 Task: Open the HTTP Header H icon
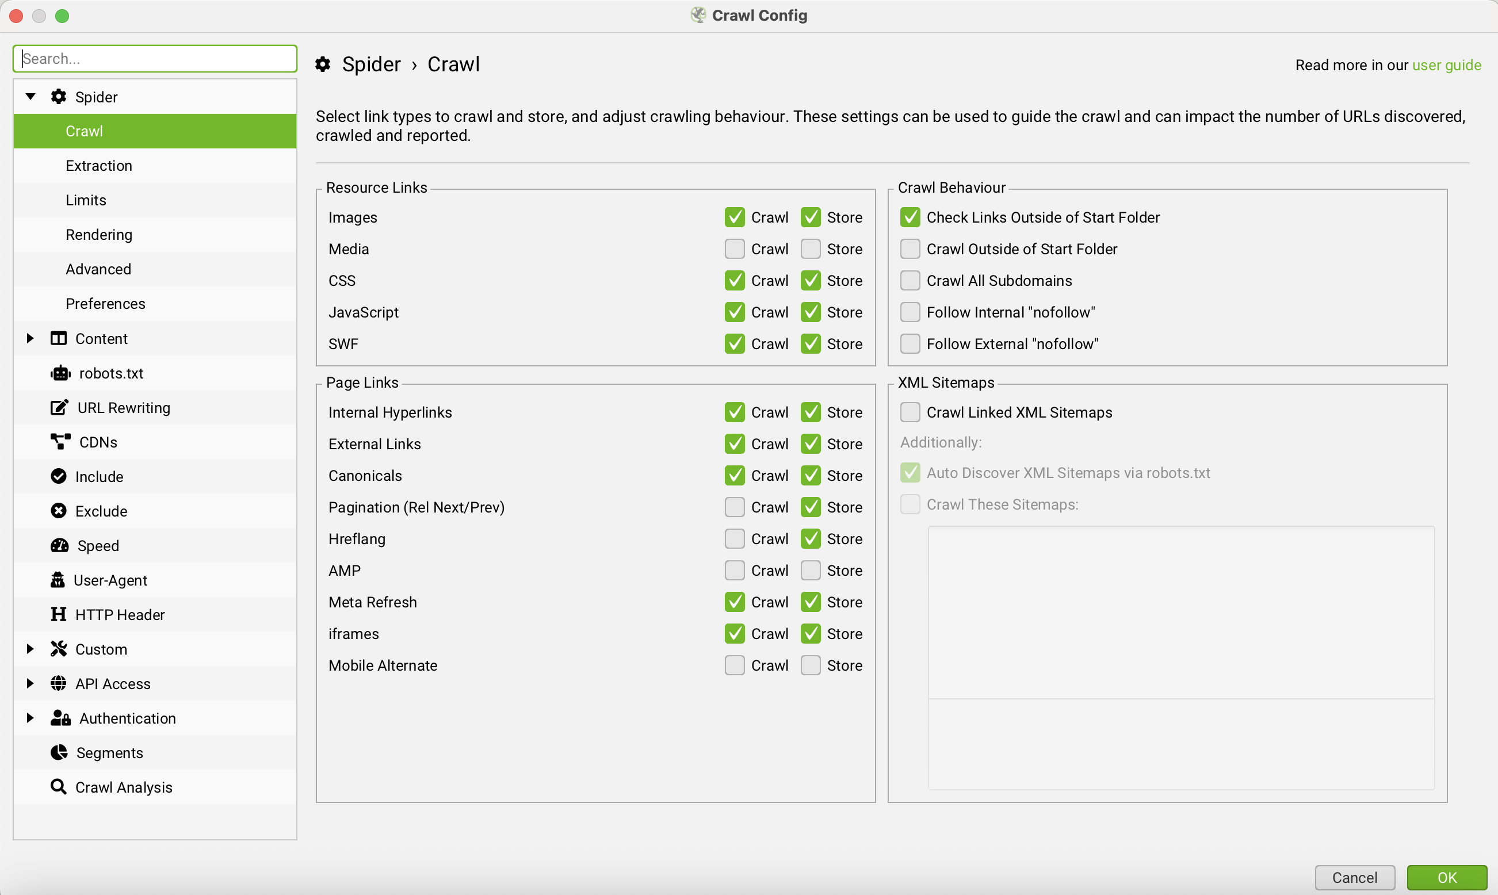[x=59, y=614]
